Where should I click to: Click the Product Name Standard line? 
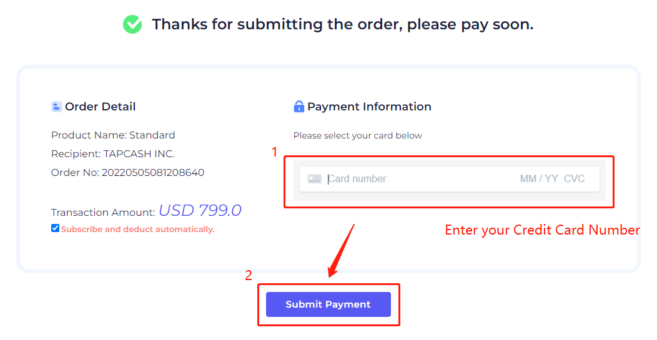(x=113, y=135)
